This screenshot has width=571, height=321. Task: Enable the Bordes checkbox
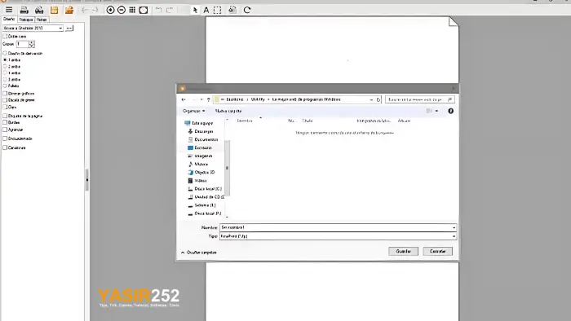tap(5, 122)
